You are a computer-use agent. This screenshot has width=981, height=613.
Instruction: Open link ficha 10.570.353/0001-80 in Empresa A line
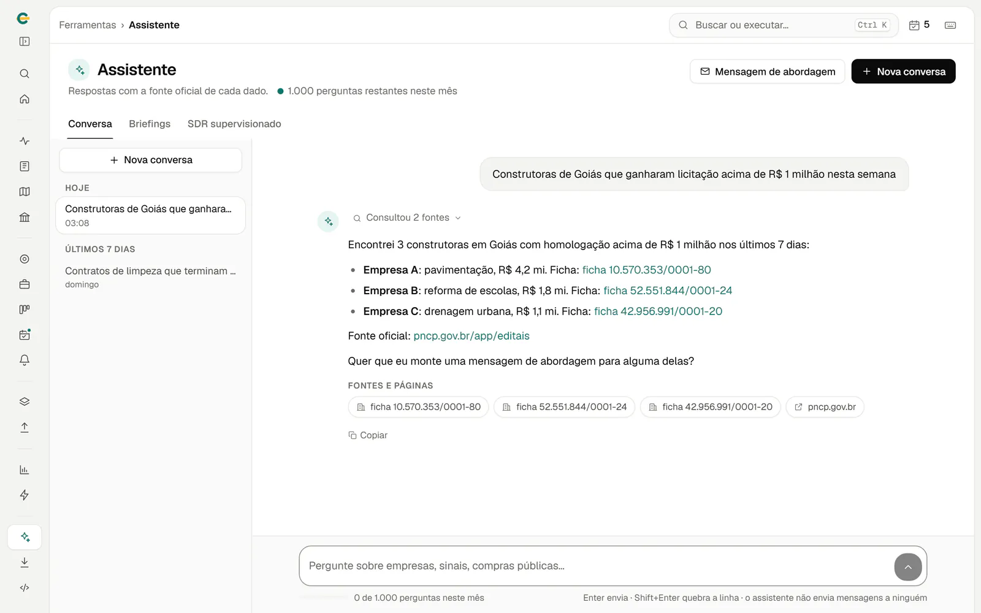click(646, 270)
